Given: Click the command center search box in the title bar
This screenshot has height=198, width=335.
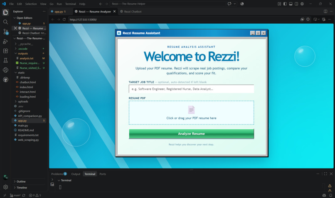Looking at the screenshot, I should coord(168,4).
